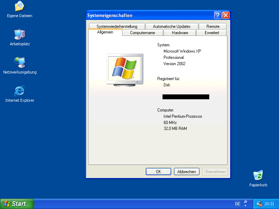Screen dimensions: 279x209
Task: Click the text 'Professional'
Action: point(173,57)
